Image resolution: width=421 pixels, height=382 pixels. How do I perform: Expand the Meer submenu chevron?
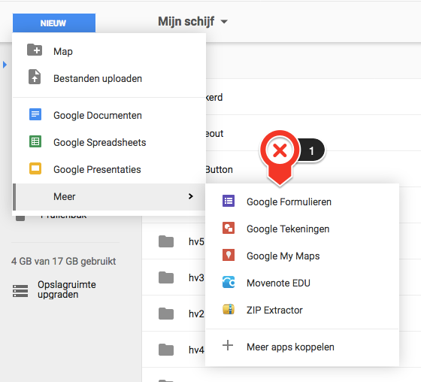pos(191,196)
